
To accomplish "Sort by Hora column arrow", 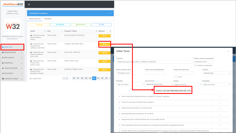I will point(62,31).
